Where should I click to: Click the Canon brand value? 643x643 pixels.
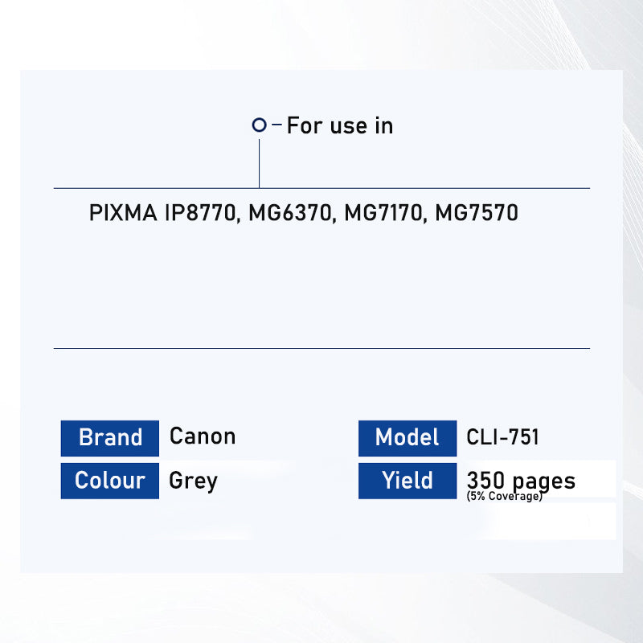(x=203, y=436)
